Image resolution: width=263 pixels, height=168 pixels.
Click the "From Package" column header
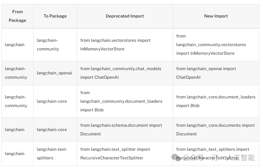pyautogui.click(x=17, y=16)
